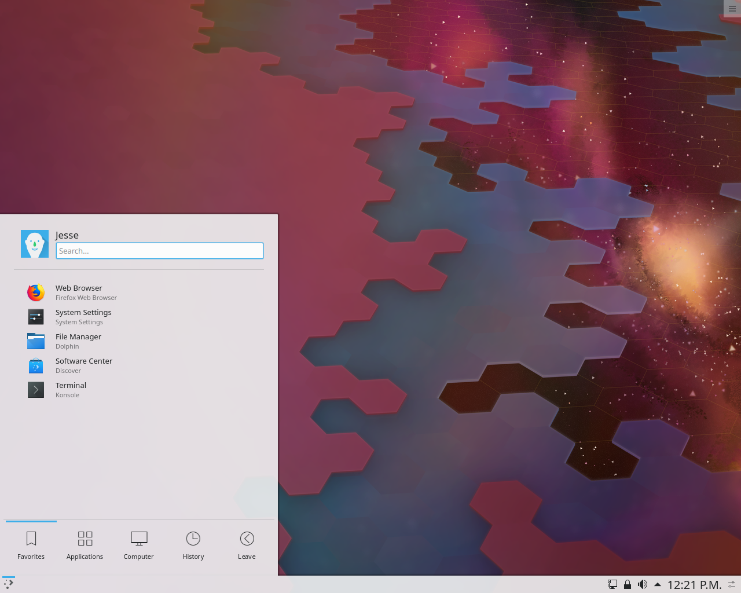This screenshot has height=593, width=741.
Task: Open the panel settings icon beside the clock
Action: pos(732,584)
